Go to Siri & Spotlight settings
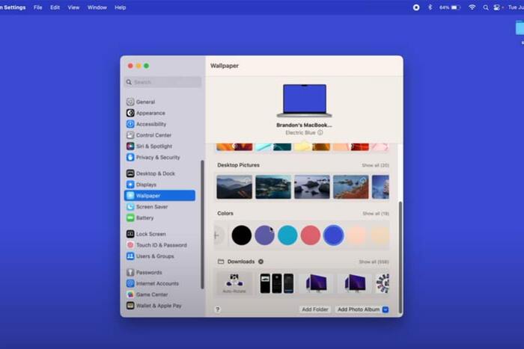Screen dimensions: 524x349 point(153,146)
